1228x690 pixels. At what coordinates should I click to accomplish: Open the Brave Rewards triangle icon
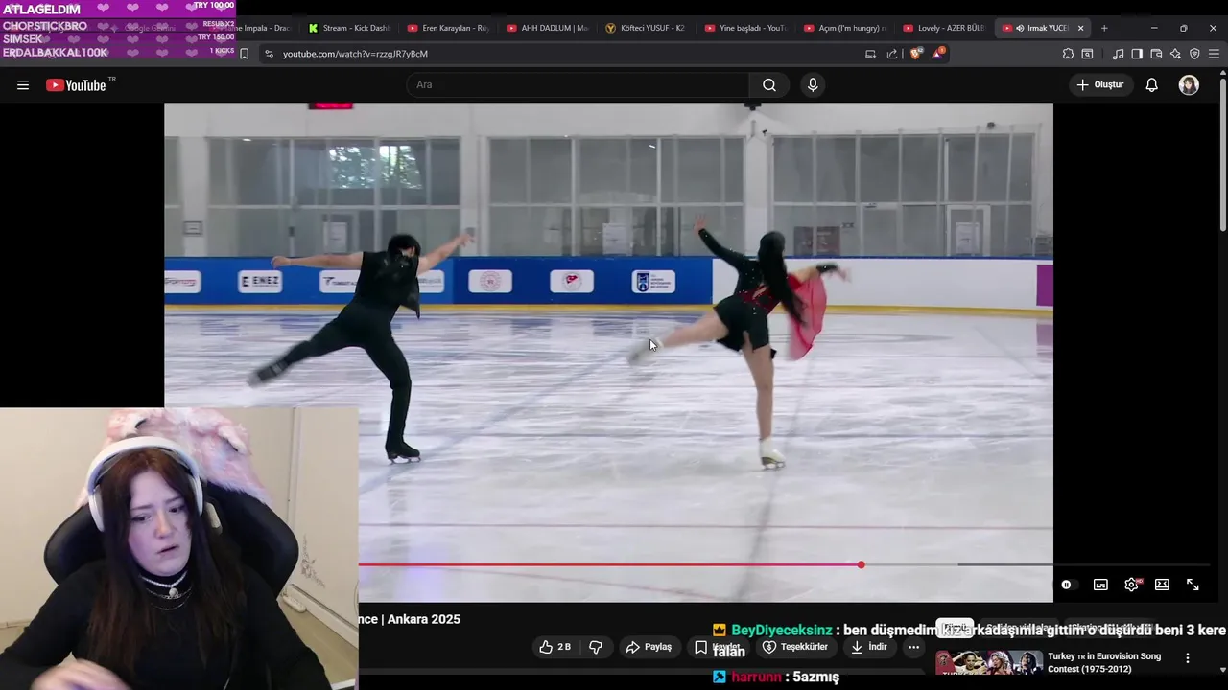pos(937,54)
